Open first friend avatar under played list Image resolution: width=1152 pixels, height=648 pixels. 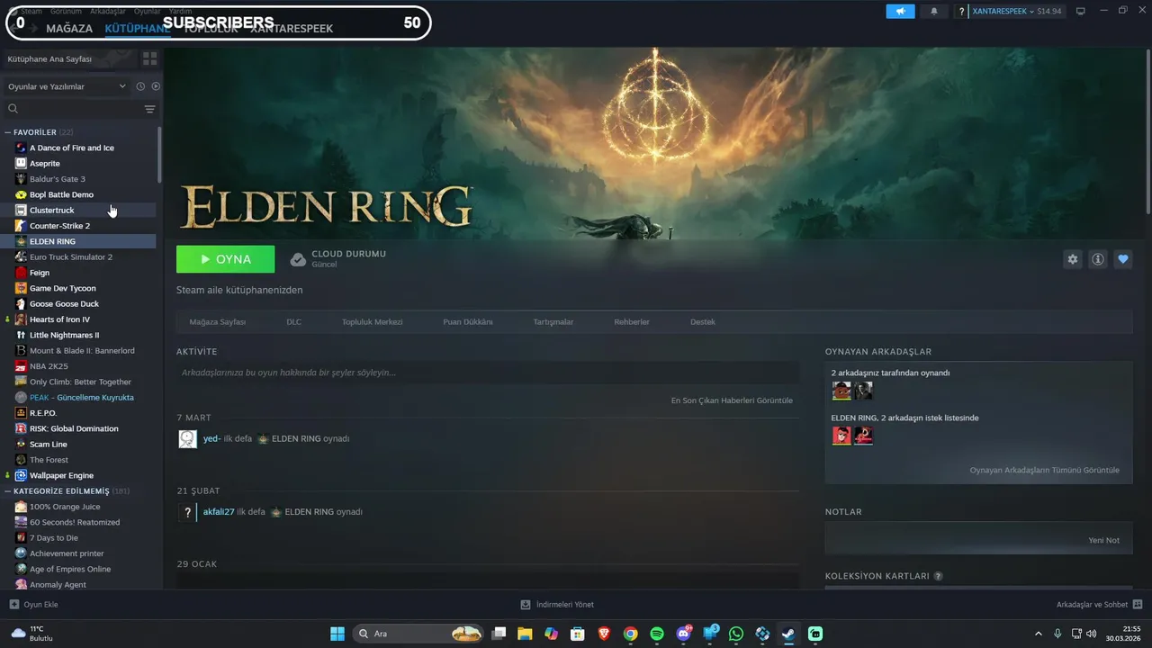pyautogui.click(x=841, y=391)
